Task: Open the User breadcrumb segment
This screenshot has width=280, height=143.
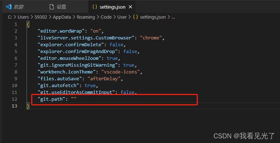Action: pos(122,17)
